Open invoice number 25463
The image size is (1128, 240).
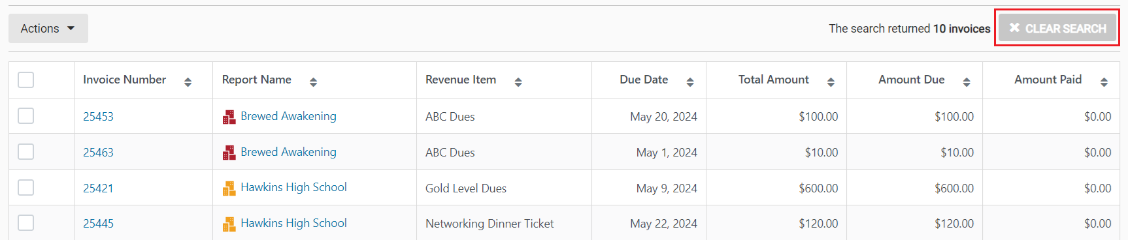98,153
